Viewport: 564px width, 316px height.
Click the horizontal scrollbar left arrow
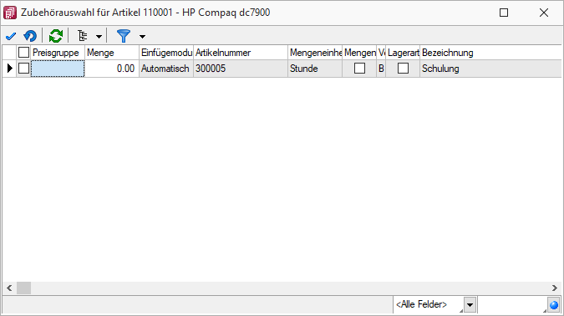9,288
